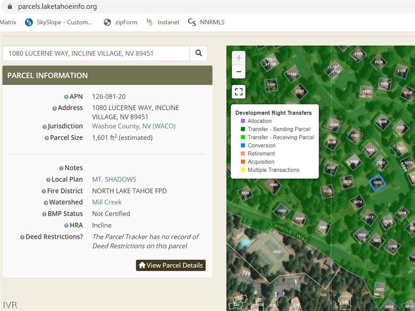Click the Development Right Transfers legend title
415x311 pixels.
(273, 113)
